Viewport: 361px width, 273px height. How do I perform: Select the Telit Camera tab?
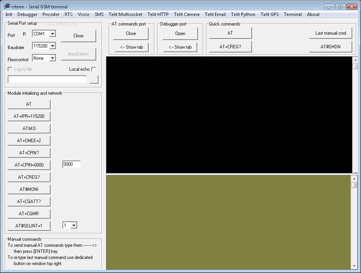click(x=187, y=14)
